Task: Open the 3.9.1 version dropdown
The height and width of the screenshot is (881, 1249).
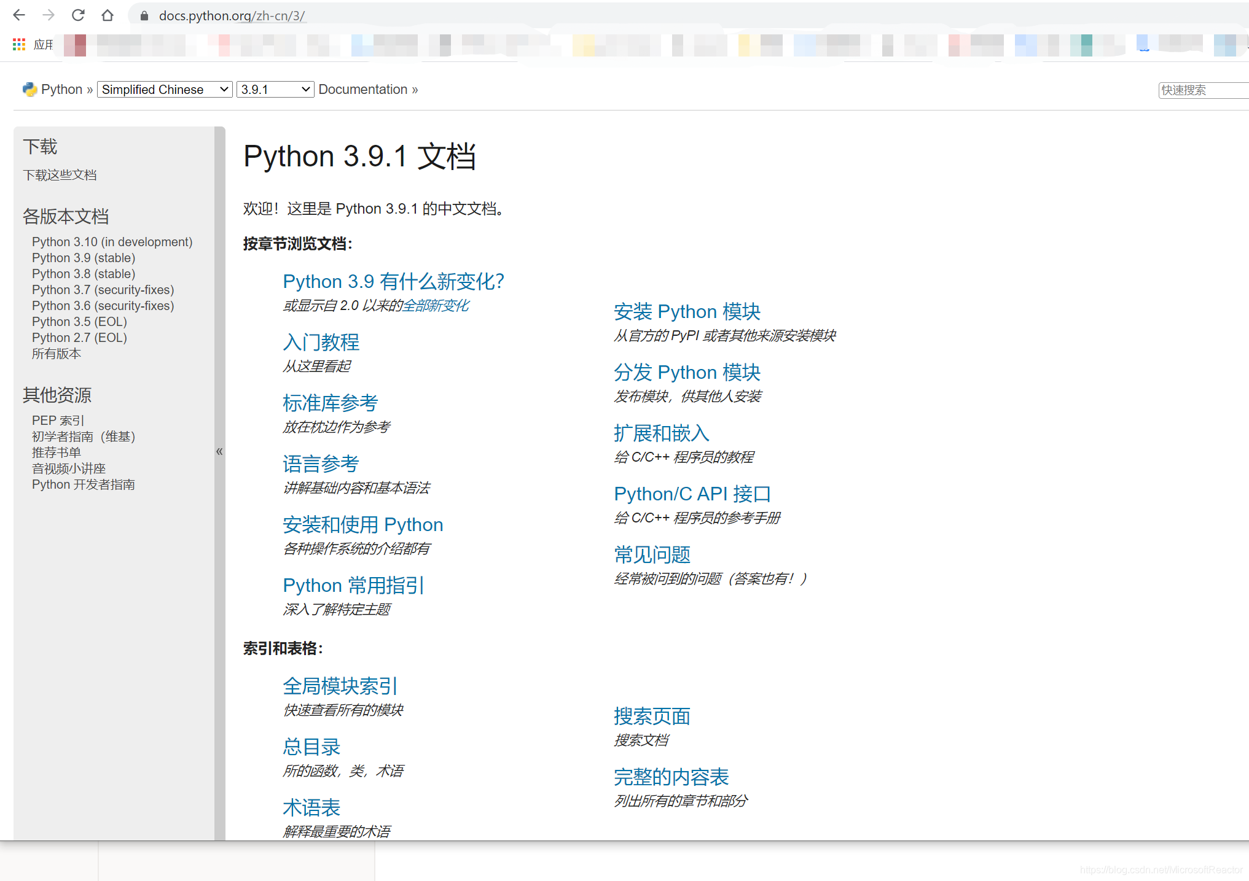Action: tap(275, 90)
